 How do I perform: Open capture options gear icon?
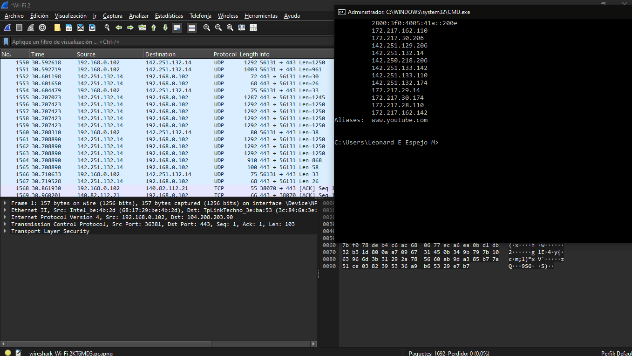click(x=42, y=27)
